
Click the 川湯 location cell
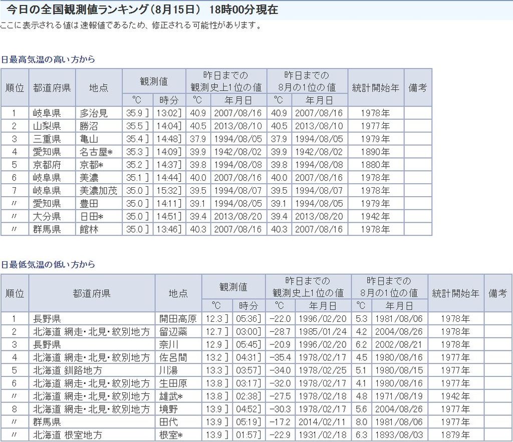(169, 370)
